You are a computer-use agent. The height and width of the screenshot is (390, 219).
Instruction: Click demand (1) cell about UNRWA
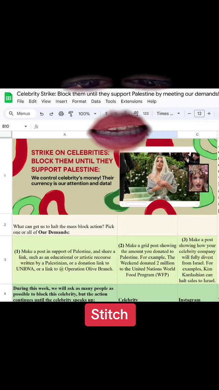[x=65, y=260]
